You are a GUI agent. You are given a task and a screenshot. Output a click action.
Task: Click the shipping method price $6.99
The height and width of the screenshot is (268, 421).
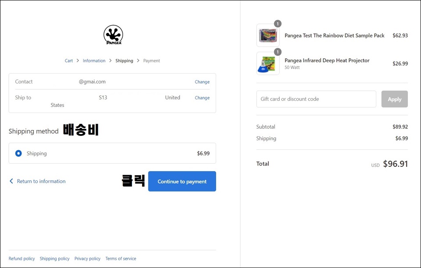point(203,153)
